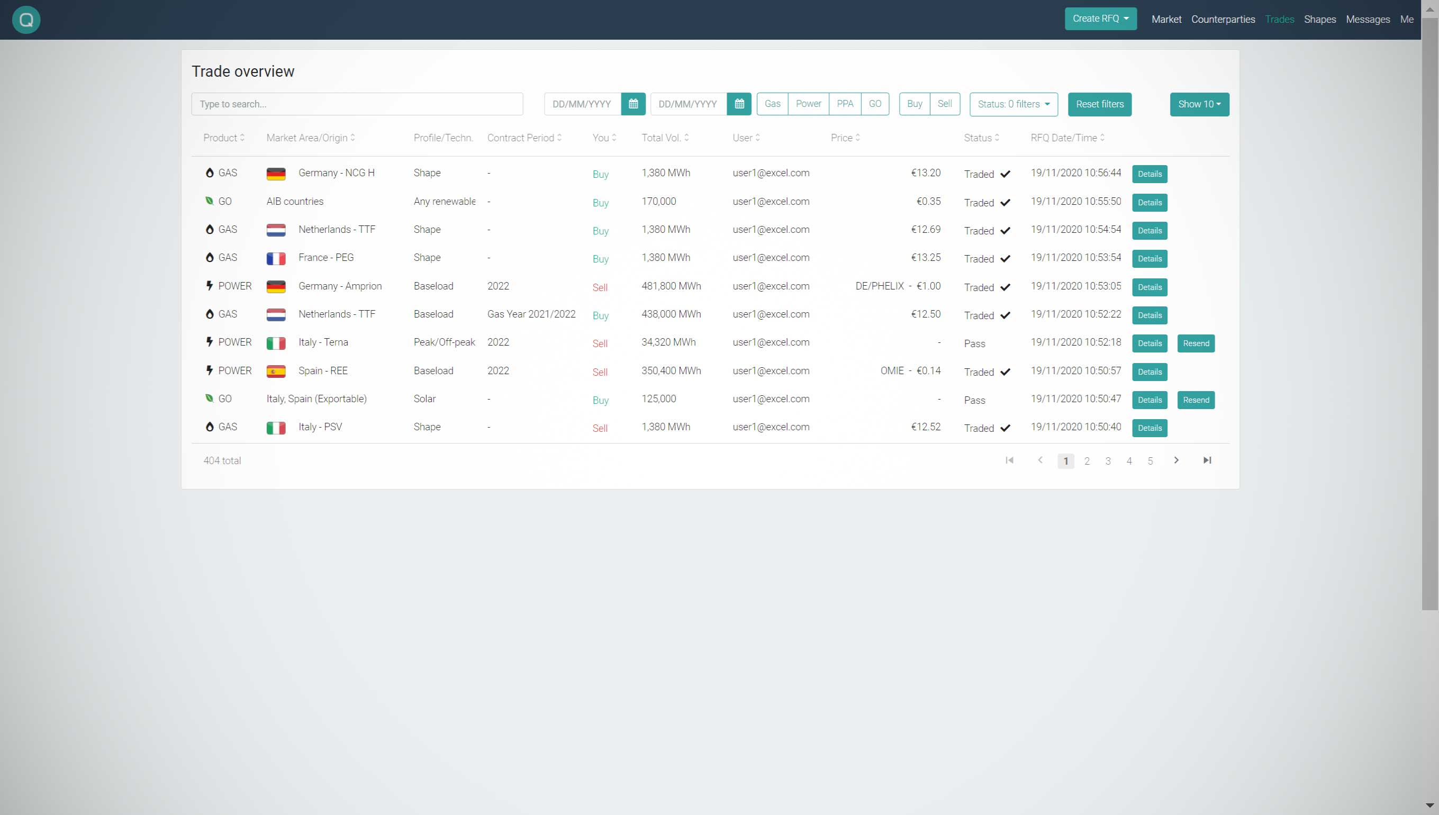1439x815 pixels.
Task: Focus the first DD/MM/YYYY date field
Action: [583, 104]
